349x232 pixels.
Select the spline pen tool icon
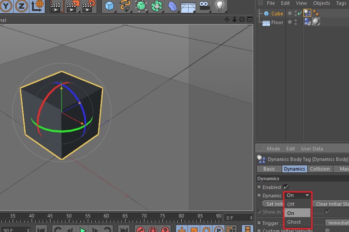click(x=125, y=6)
